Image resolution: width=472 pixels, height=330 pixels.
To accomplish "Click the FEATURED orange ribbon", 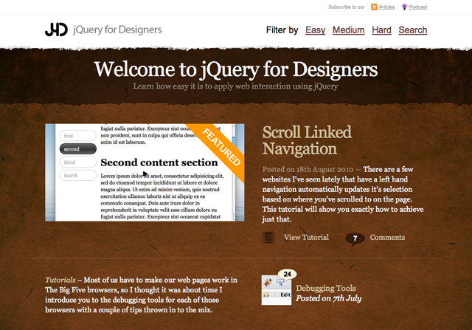I will point(221,148).
